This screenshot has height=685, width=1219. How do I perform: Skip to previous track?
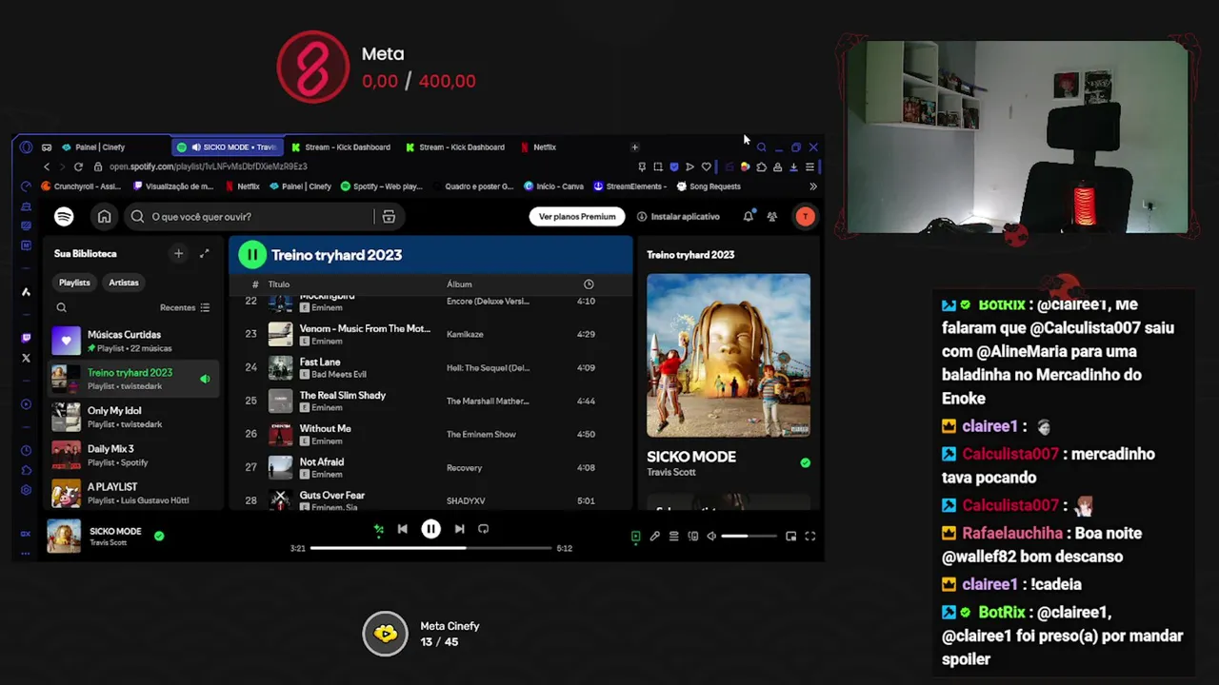tap(403, 529)
